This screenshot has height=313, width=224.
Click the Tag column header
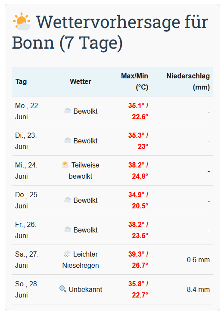click(x=21, y=82)
